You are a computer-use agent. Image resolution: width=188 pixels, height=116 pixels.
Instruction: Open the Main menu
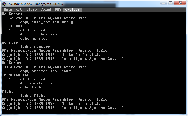pyautogui.click(x=8, y=10)
